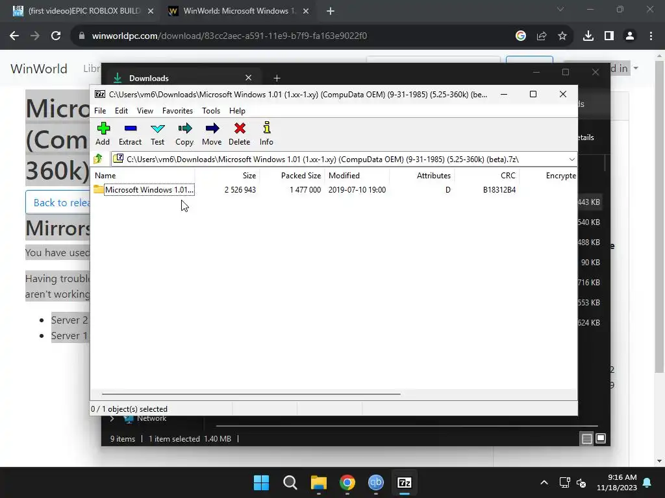Show hidden system tray icons
Image resolution: width=665 pixels, height=498 pixels.
(544, 482)
